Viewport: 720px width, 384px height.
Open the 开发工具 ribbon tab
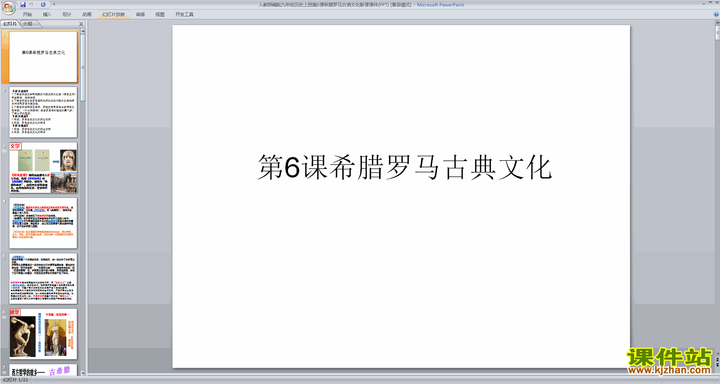coord(184,15)
